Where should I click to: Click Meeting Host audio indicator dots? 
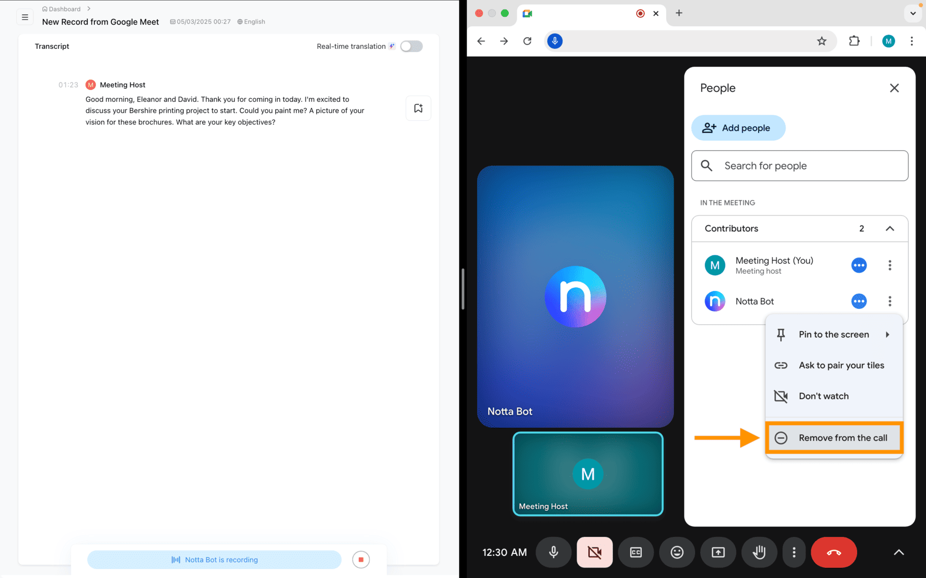pos(859,265)
